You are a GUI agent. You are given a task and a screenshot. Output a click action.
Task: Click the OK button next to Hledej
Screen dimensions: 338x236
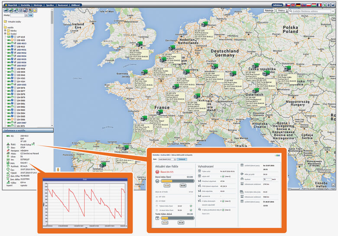point(31,15)
